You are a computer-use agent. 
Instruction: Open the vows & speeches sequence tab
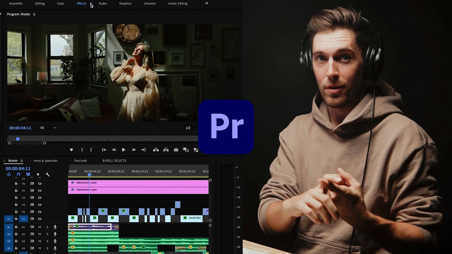point(46,161)
